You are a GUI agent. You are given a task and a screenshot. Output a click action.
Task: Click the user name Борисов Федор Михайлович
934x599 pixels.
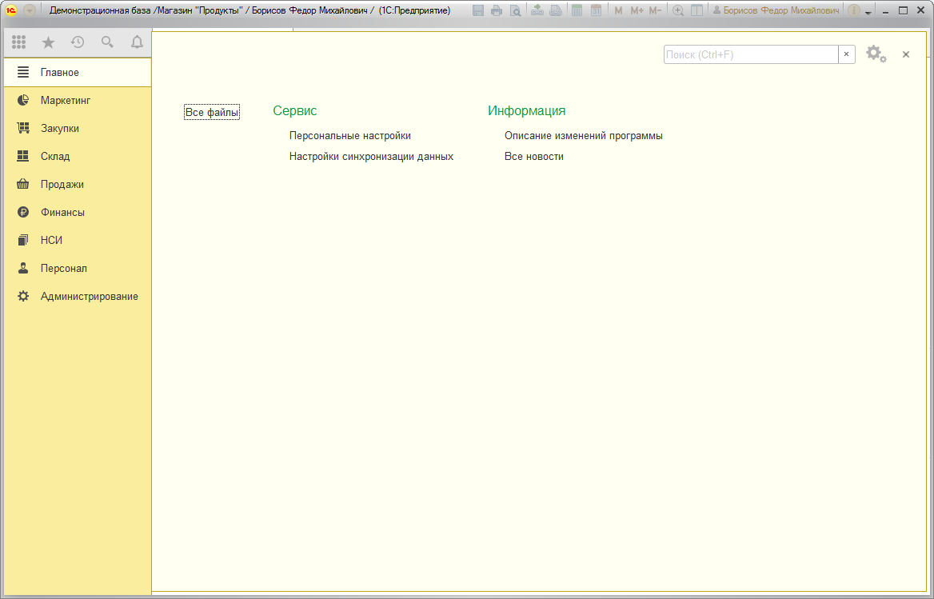pyautogui.click(x=776, y=10)
